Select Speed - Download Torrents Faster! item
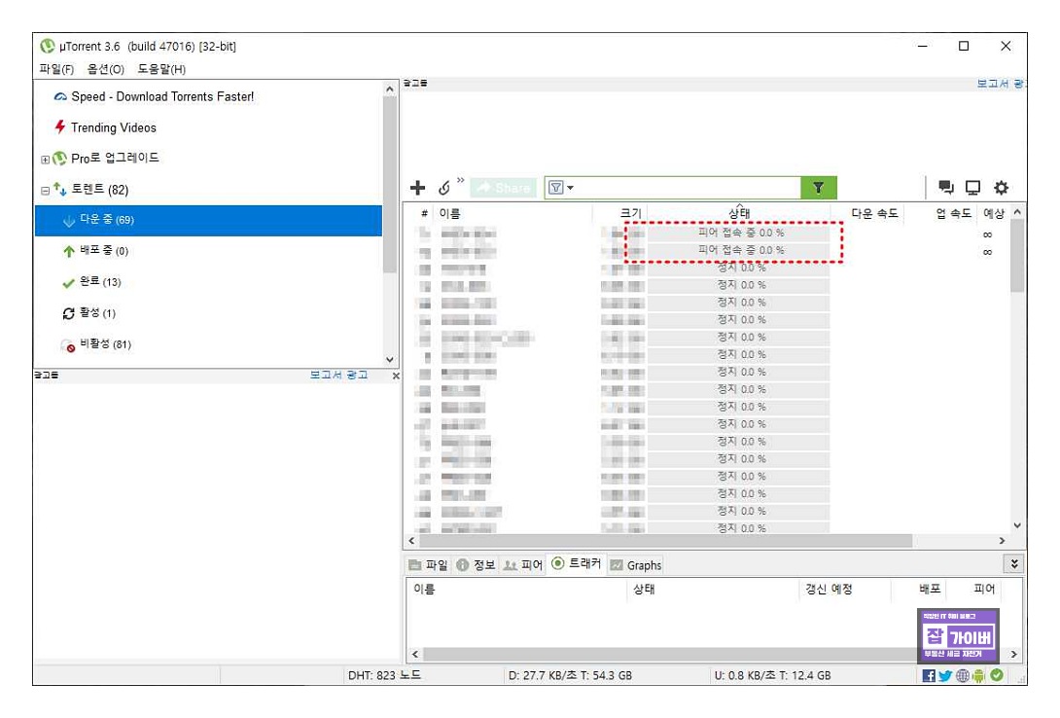This screenshot has width=1060, height=718. point(162,96)
